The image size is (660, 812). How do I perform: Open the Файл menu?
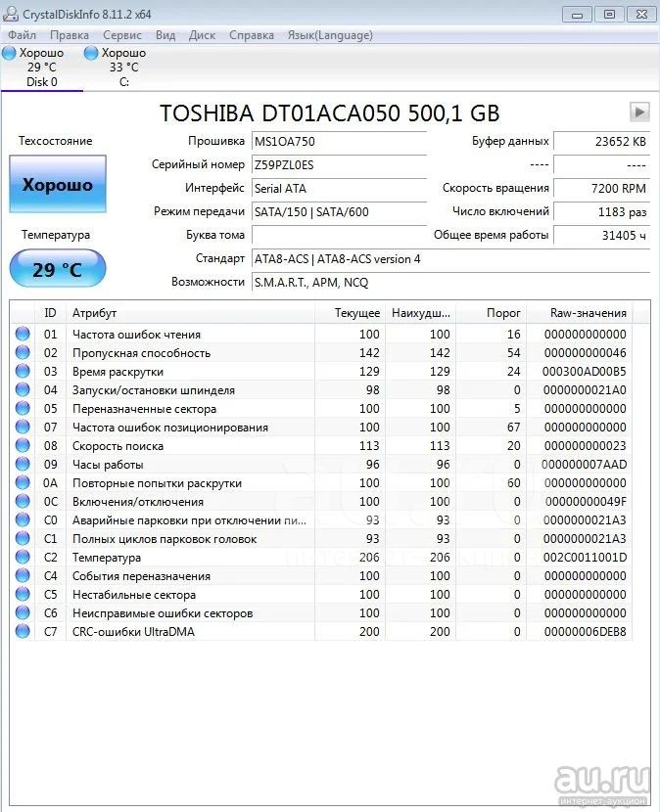point(22,35)
